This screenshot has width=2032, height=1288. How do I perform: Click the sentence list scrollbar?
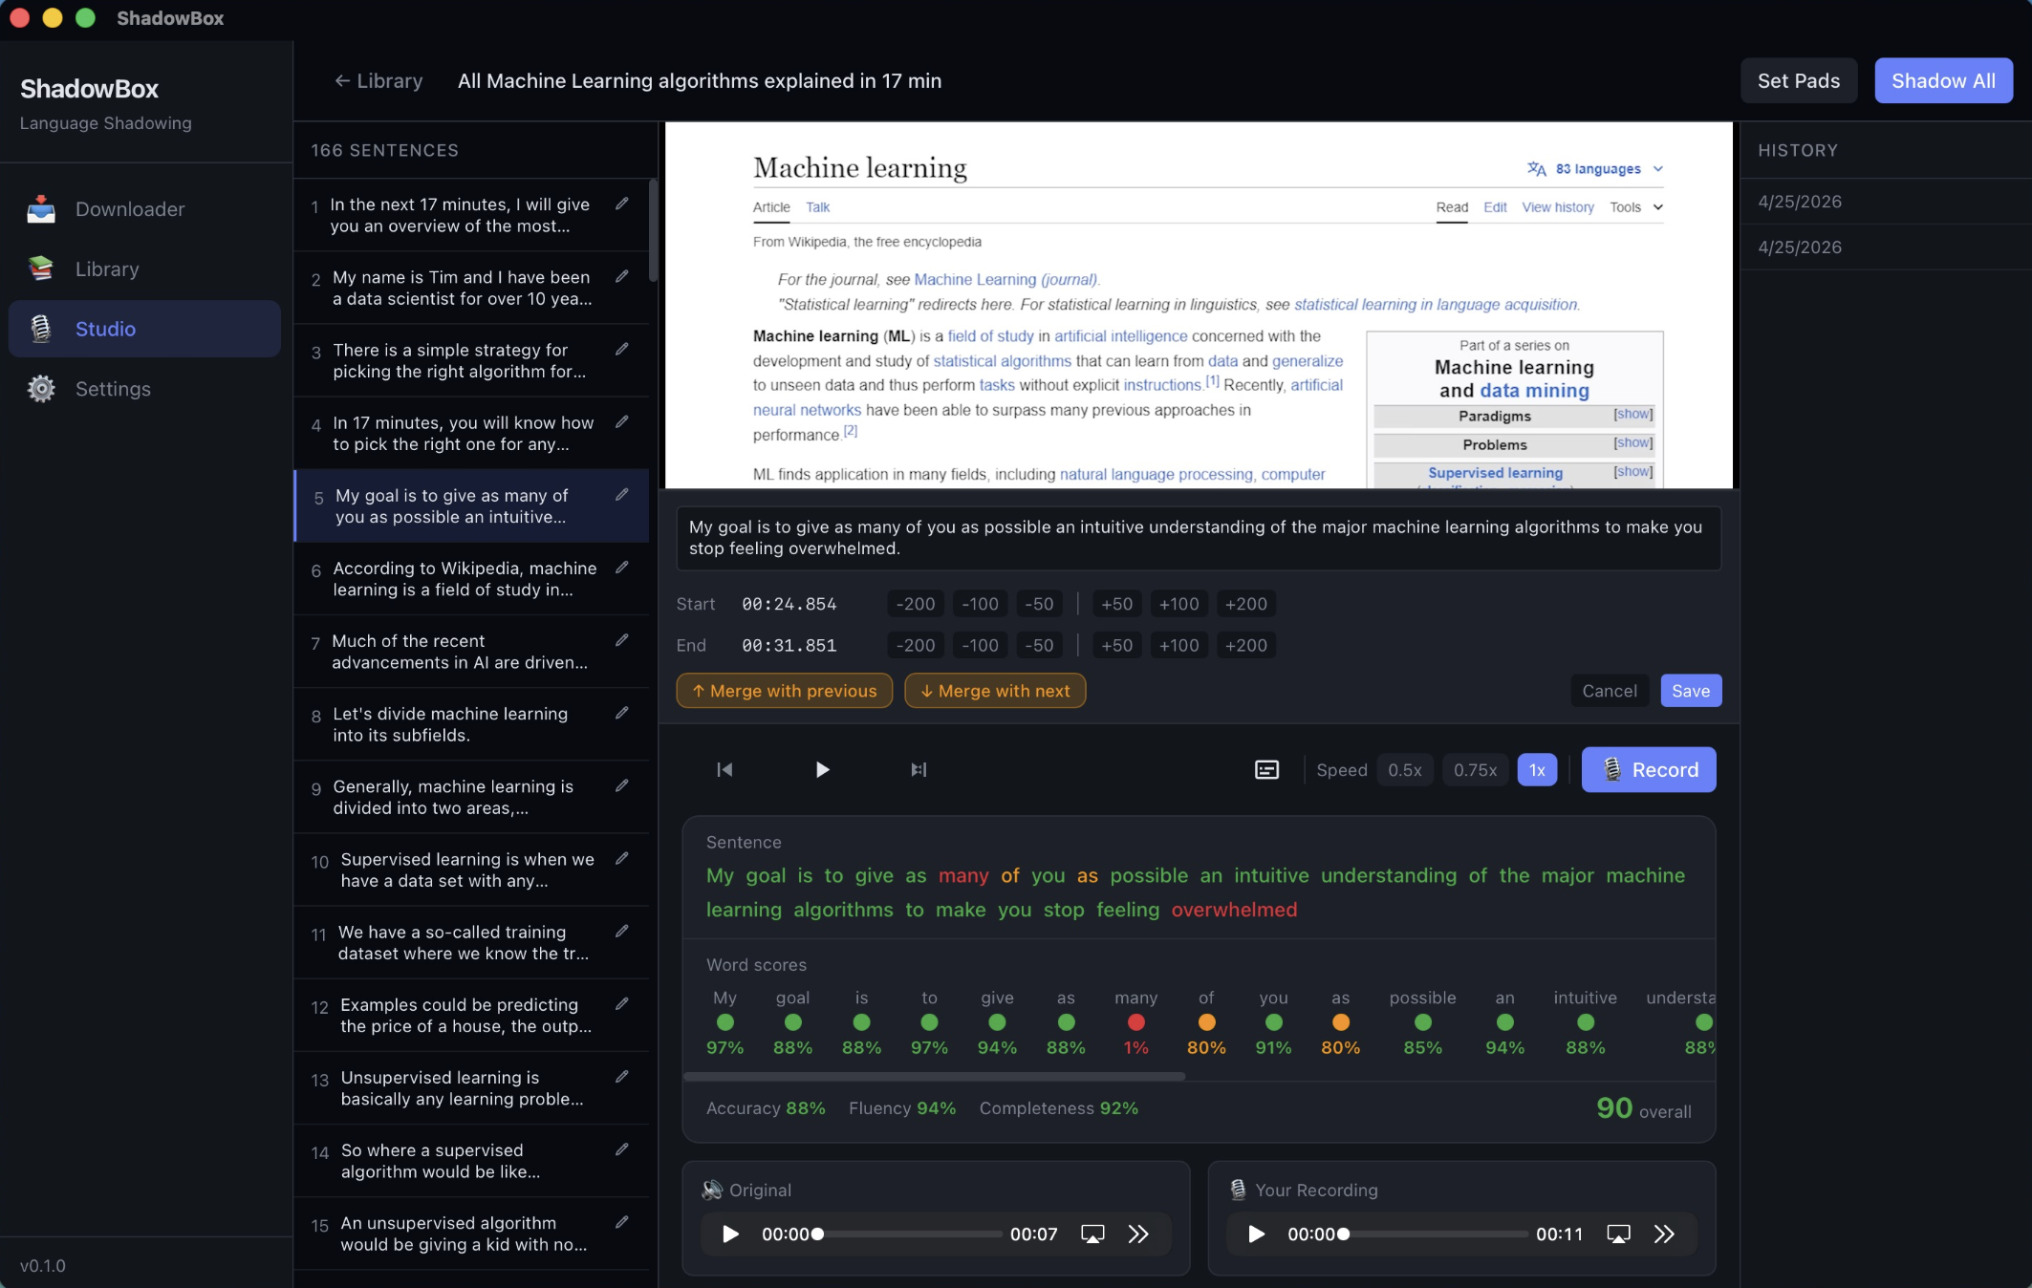(x=654, y=230)
